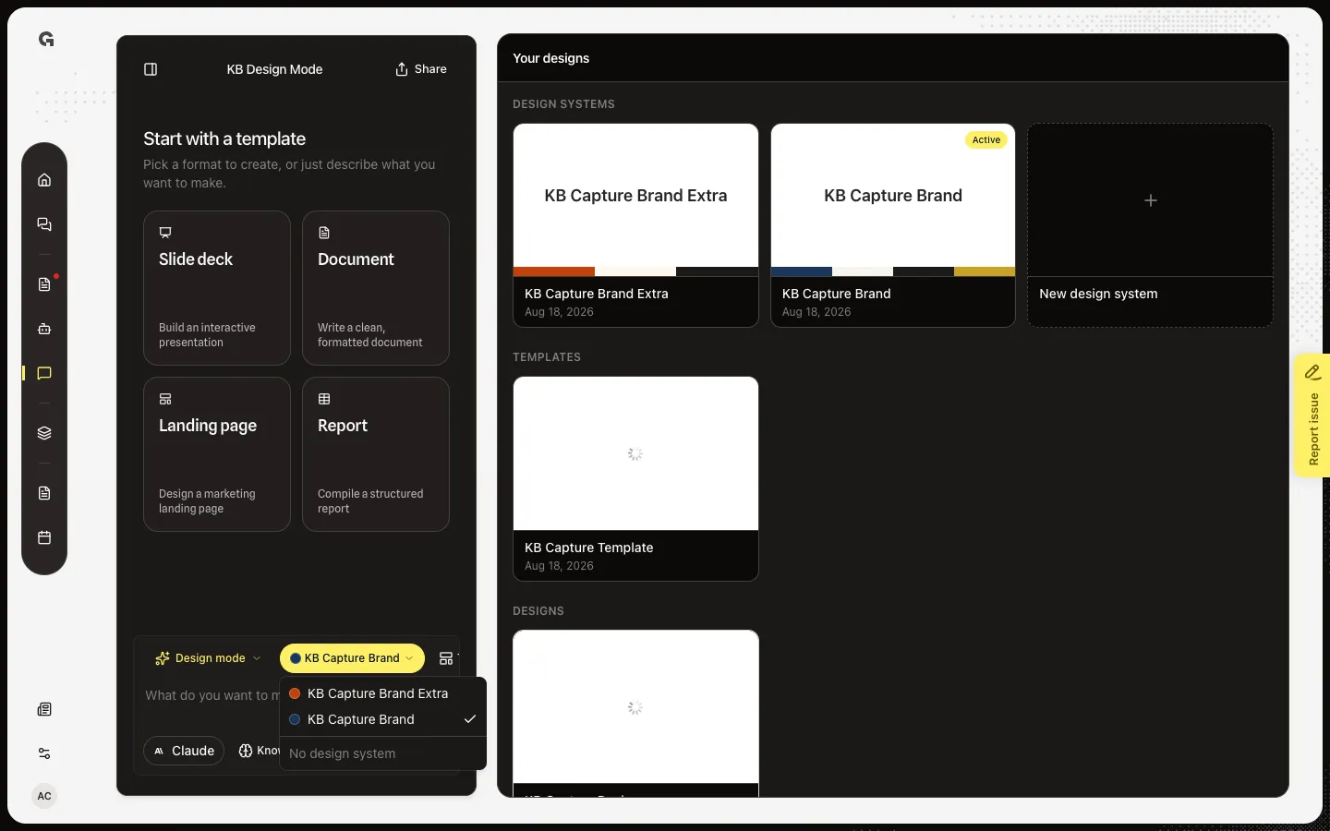Screen dimensions: 1330x831
Task: Click the layout icon right of KB Capture Brand pill
Action: coord(446,658)
